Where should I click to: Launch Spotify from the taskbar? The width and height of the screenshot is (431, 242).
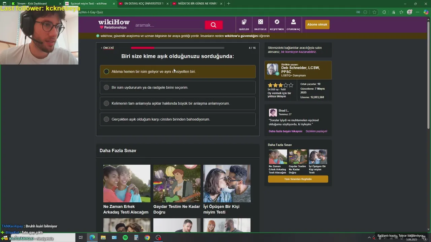[125, 238]
